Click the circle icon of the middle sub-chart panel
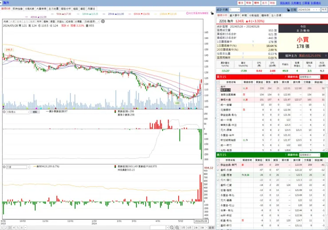Image resolution: width=328 pixels, height=230 pixels. (x=4, y=112)
